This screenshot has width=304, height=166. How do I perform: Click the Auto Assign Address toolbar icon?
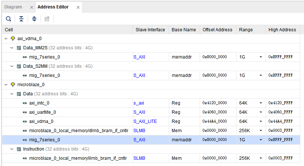[x=47, y=19]
